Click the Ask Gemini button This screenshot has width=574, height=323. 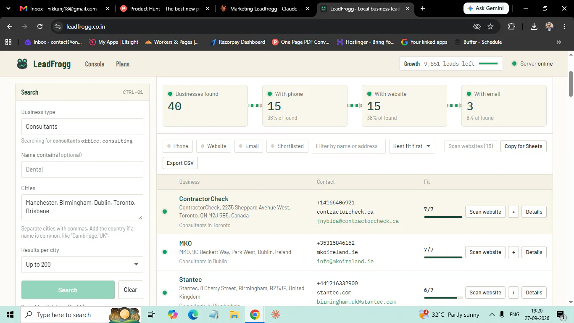[x=486, y=8]
